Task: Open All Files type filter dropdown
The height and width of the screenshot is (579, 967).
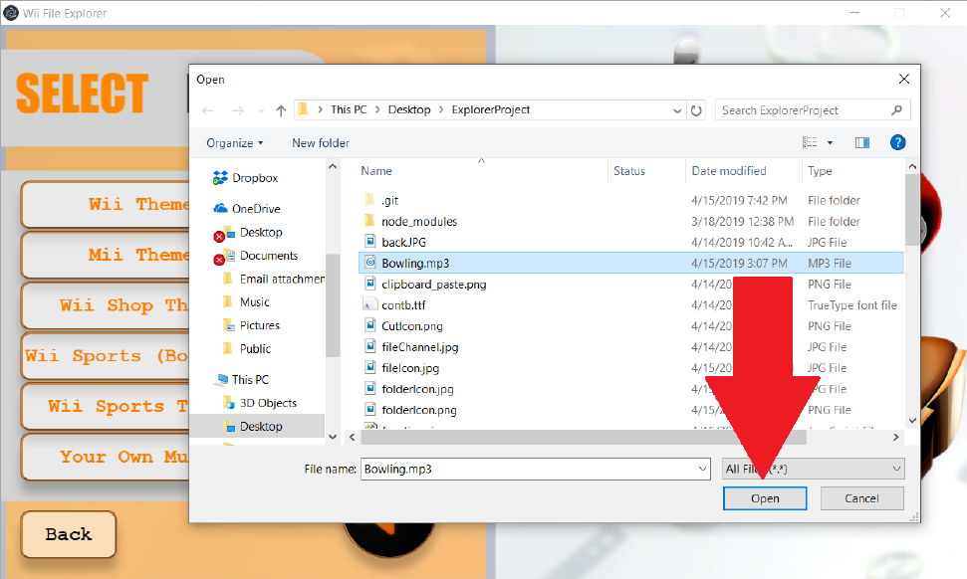Action: click(x=813, y=469)
